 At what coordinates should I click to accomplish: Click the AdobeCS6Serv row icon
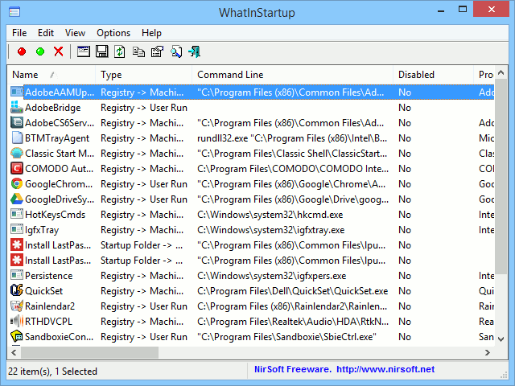tap(16, 122)
